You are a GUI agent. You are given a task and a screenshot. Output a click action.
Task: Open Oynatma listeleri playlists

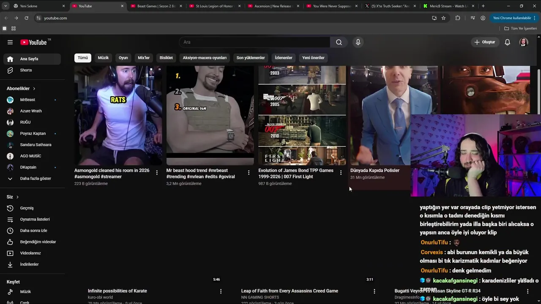pyautogui.click(x=32, y=219)
